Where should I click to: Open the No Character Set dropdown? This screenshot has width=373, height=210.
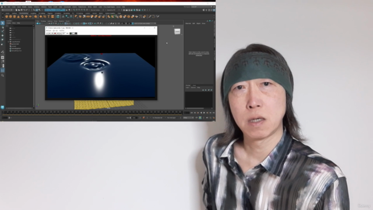pyautogui.click(x=157, y=118)
